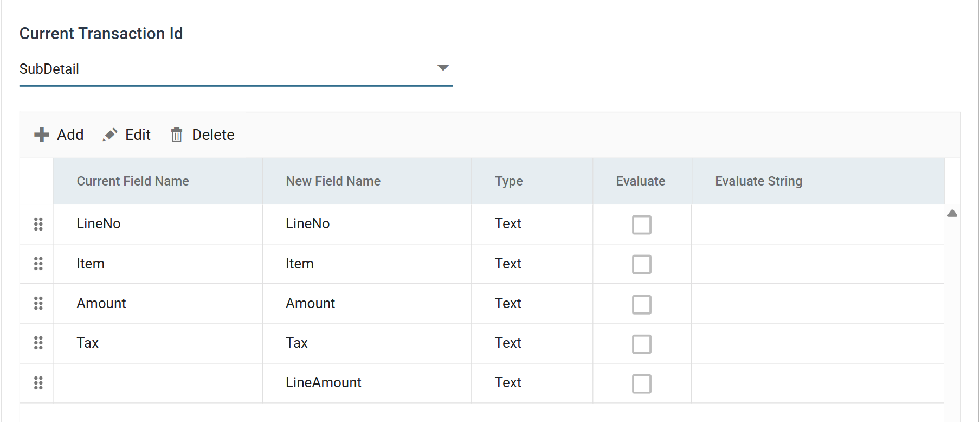980x422 pixels.
Task: Click the grid scrollbar up arrow
Action: point(952,213)
